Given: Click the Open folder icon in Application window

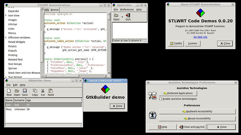Looking at the screenshot, I should click(x=116, y=15).
